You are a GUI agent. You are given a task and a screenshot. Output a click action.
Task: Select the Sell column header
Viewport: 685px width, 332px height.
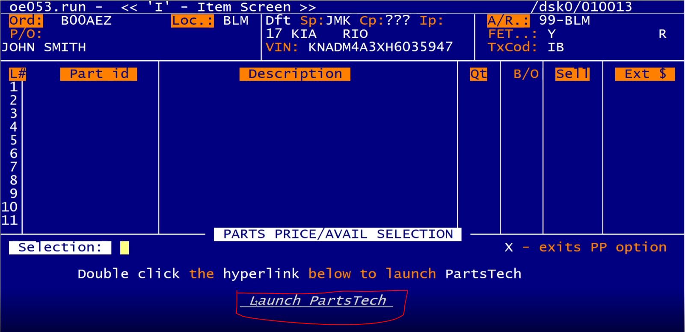pyautogui.click(x=572, y=74)
